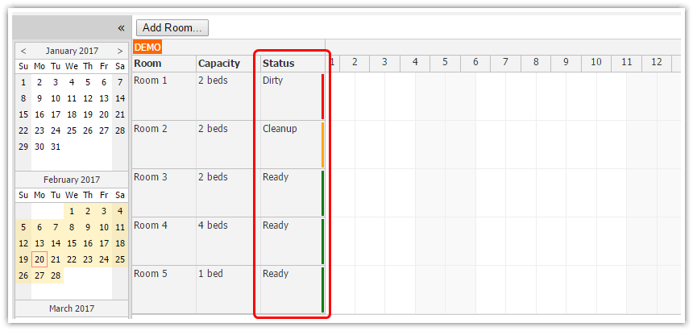Select the Room column header
The height and width of the screenshot is (331, 693).
point(148,64)
